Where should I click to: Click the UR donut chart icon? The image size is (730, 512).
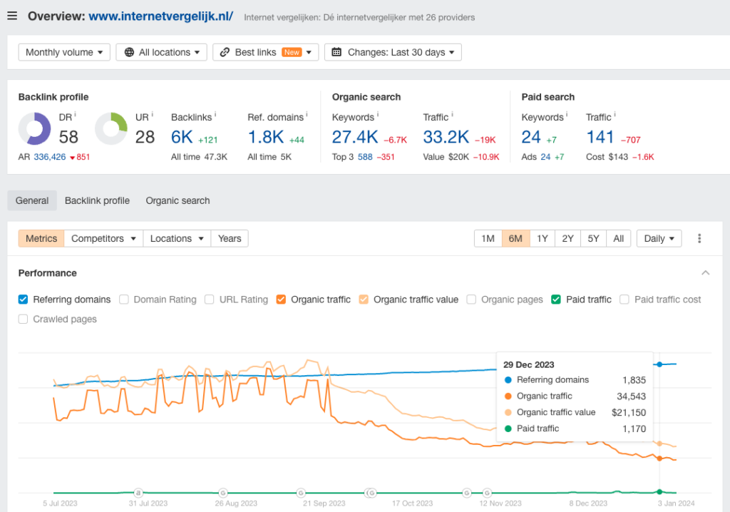click(x=111, y=128)
